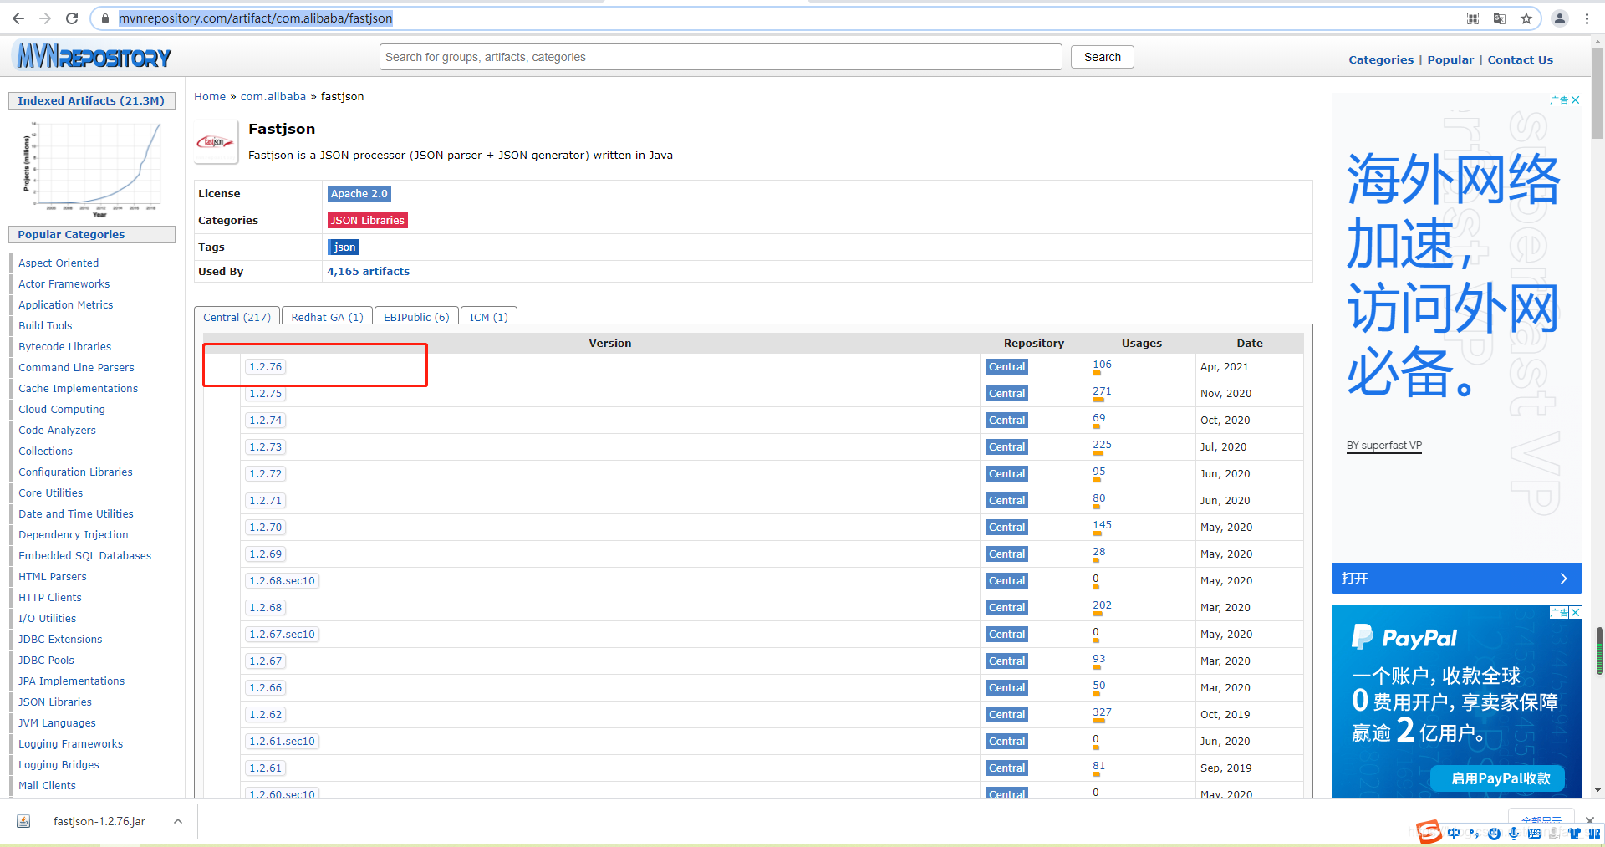Open version 1.2.75 link
Viewport: 1605px width, 847px height.
[265, 393]
